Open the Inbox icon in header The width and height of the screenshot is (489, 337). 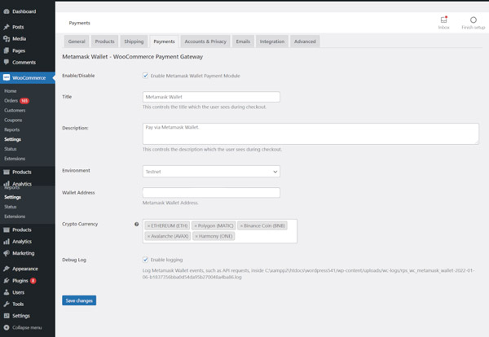(x=444, y=20)
